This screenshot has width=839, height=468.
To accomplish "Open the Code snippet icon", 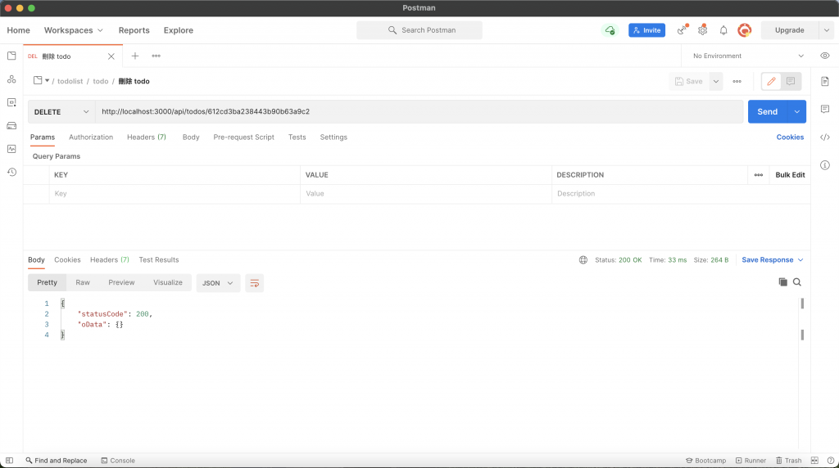I will coord(824,137).
